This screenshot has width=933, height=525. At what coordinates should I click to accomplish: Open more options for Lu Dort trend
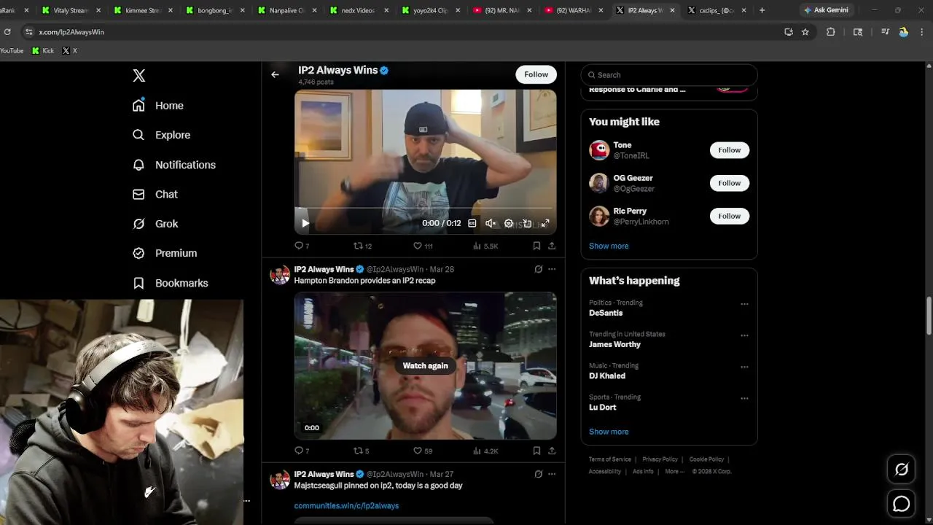(x=744, y=398)
